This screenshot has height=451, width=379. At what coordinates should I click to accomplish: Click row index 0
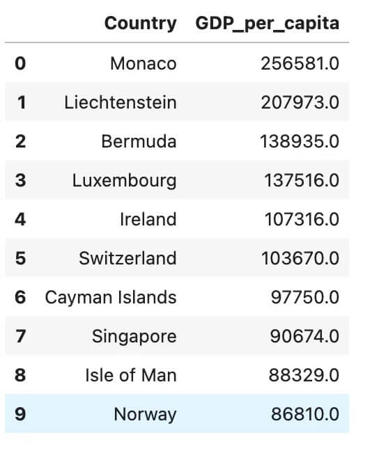[x=20, y=63]
